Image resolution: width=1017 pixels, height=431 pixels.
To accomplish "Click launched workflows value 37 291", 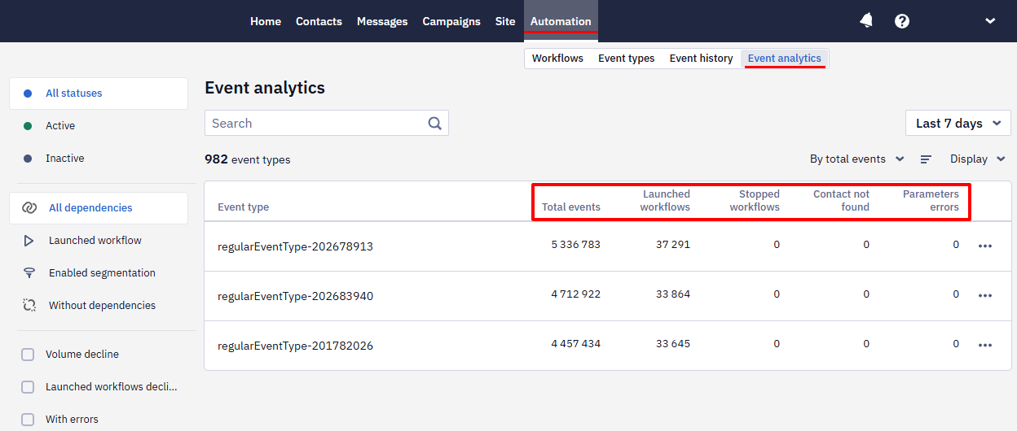I will (x=673, y=245).
